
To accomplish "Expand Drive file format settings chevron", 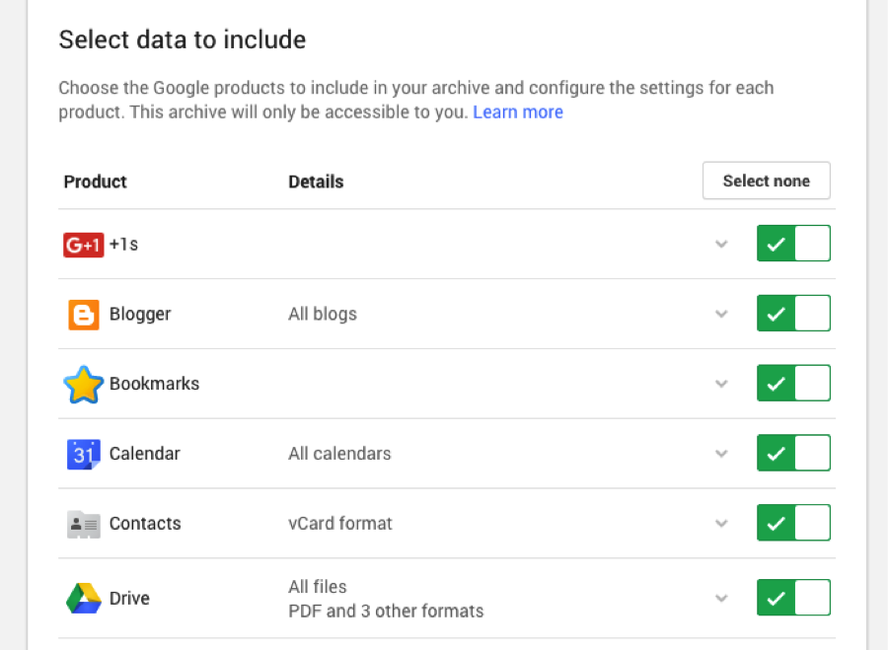I will (721, 599).
